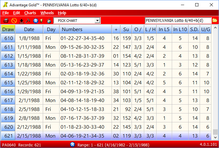Image resolution: width=219 pixels, height=148 pixels.
Task: Click the In L10 column header
Action: click(x=180, y=29)
